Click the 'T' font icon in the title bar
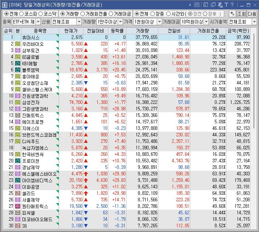 click(226, 5)
